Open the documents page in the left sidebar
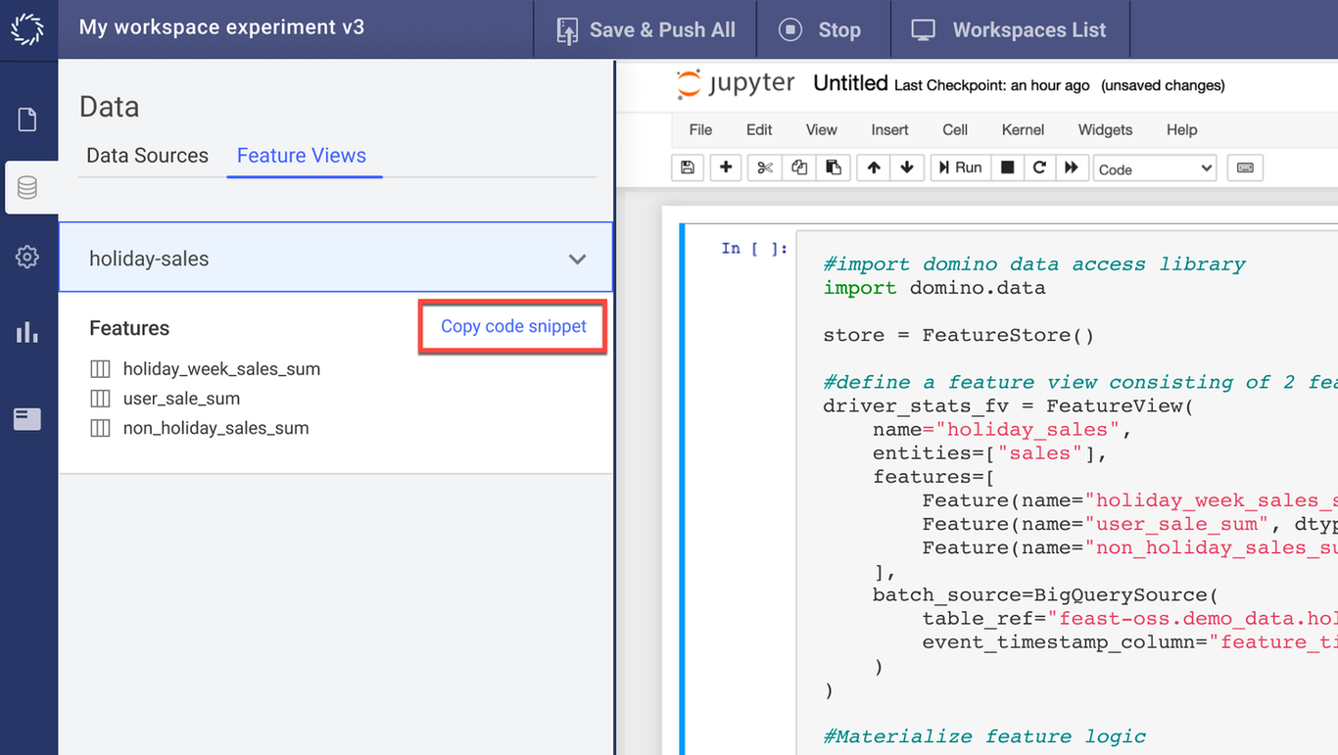Screen dimensions: 1338x755 point(28,117)
